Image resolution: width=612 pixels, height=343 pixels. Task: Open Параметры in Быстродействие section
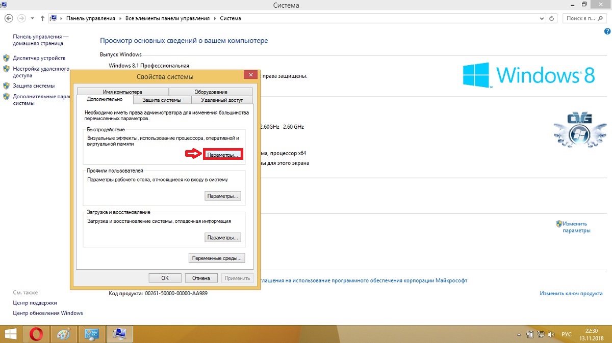click(223, 154)
